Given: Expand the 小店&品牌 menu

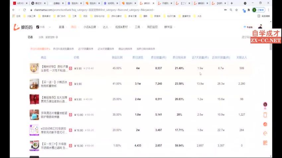Looking at the screenshot, I should (x=91, y=27).
